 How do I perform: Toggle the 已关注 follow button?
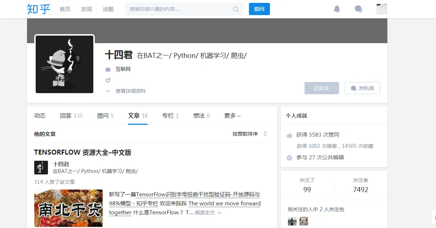pyautogui.click(x=322, y=88)
